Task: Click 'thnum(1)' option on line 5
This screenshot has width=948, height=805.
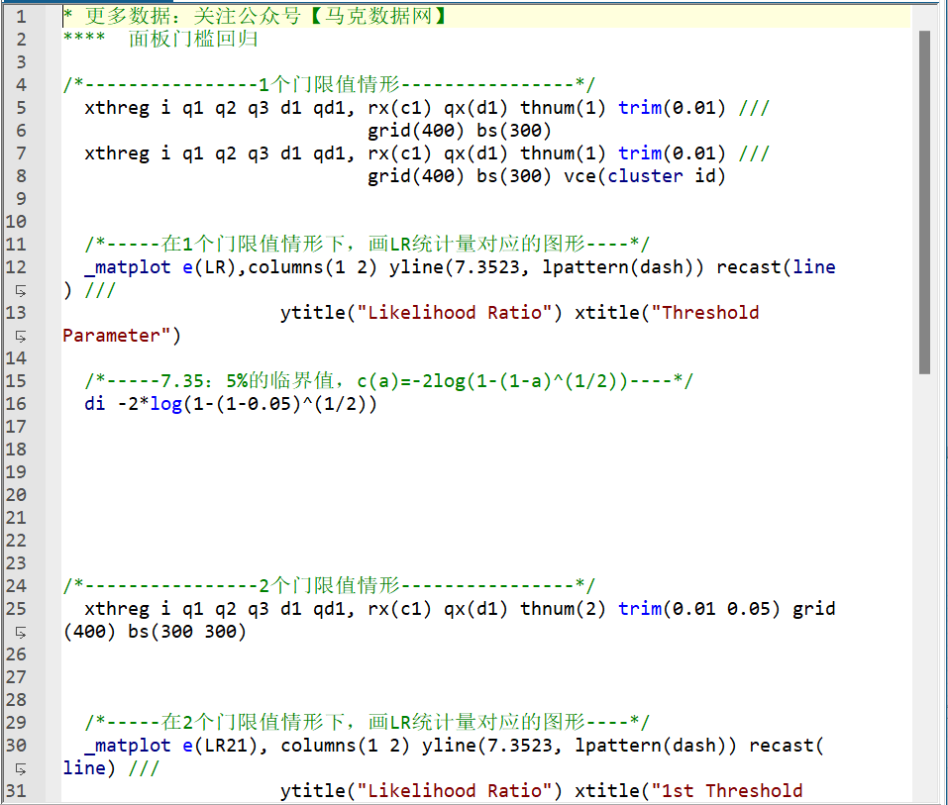Action: click(563, 108)
